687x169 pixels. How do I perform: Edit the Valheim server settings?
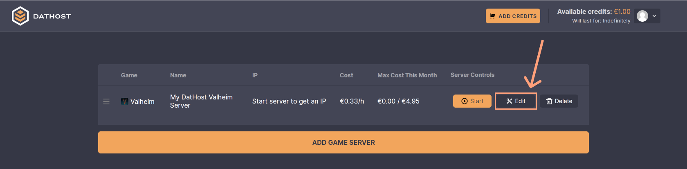(516, 101)
